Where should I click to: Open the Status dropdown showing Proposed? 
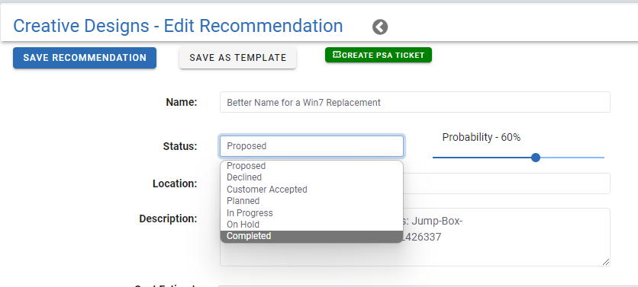pos(311,146)
